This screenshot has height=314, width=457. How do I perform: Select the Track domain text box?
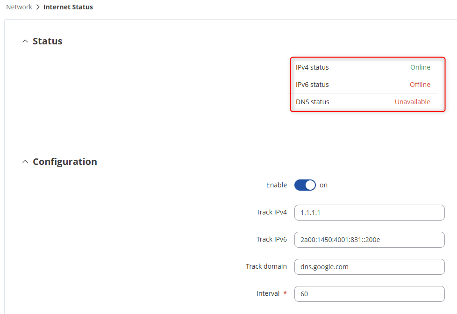click(369, 266)
